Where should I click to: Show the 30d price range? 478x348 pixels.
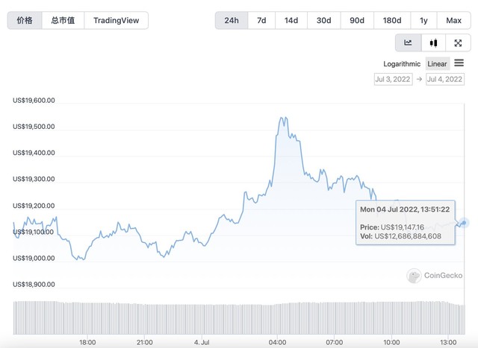pyautogui.click(x=323, y=20)
